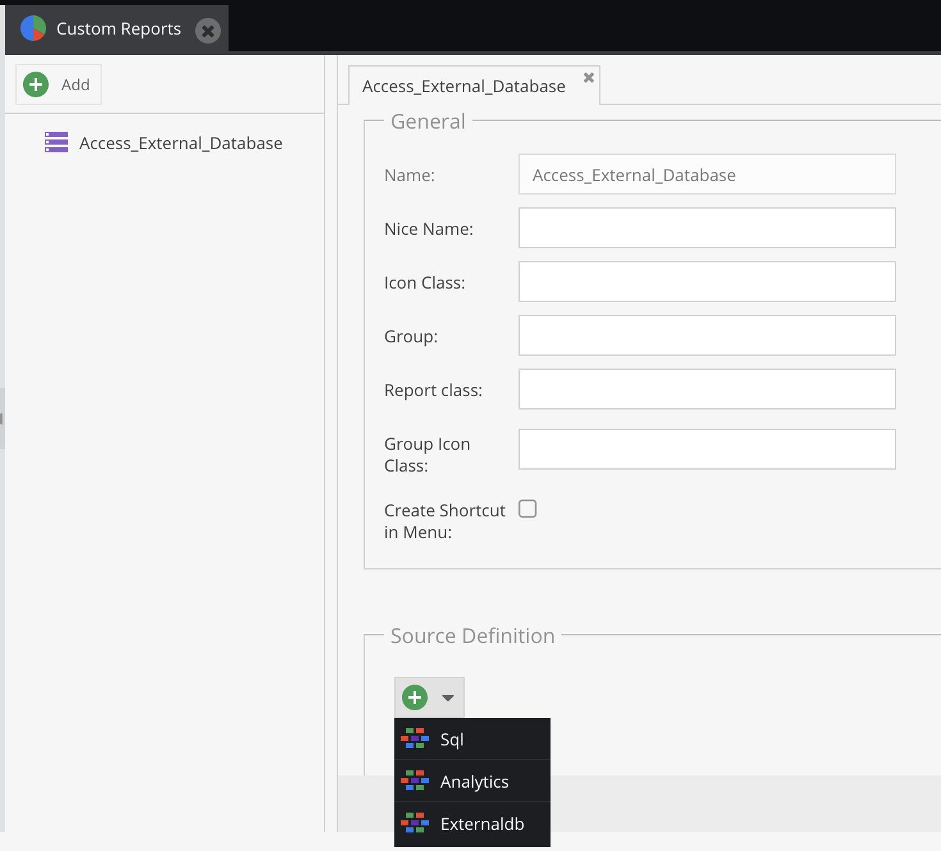Viewport: 941px width, 851px height.
Task: Click the green plus in Source Definition
Action: 415,697
